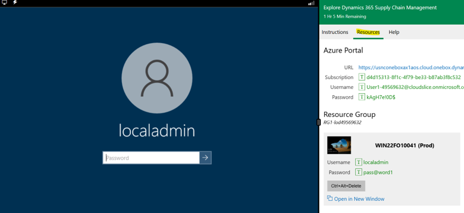Click the WIN22FO10041 VM thumbnail

[x=339, y=145]
